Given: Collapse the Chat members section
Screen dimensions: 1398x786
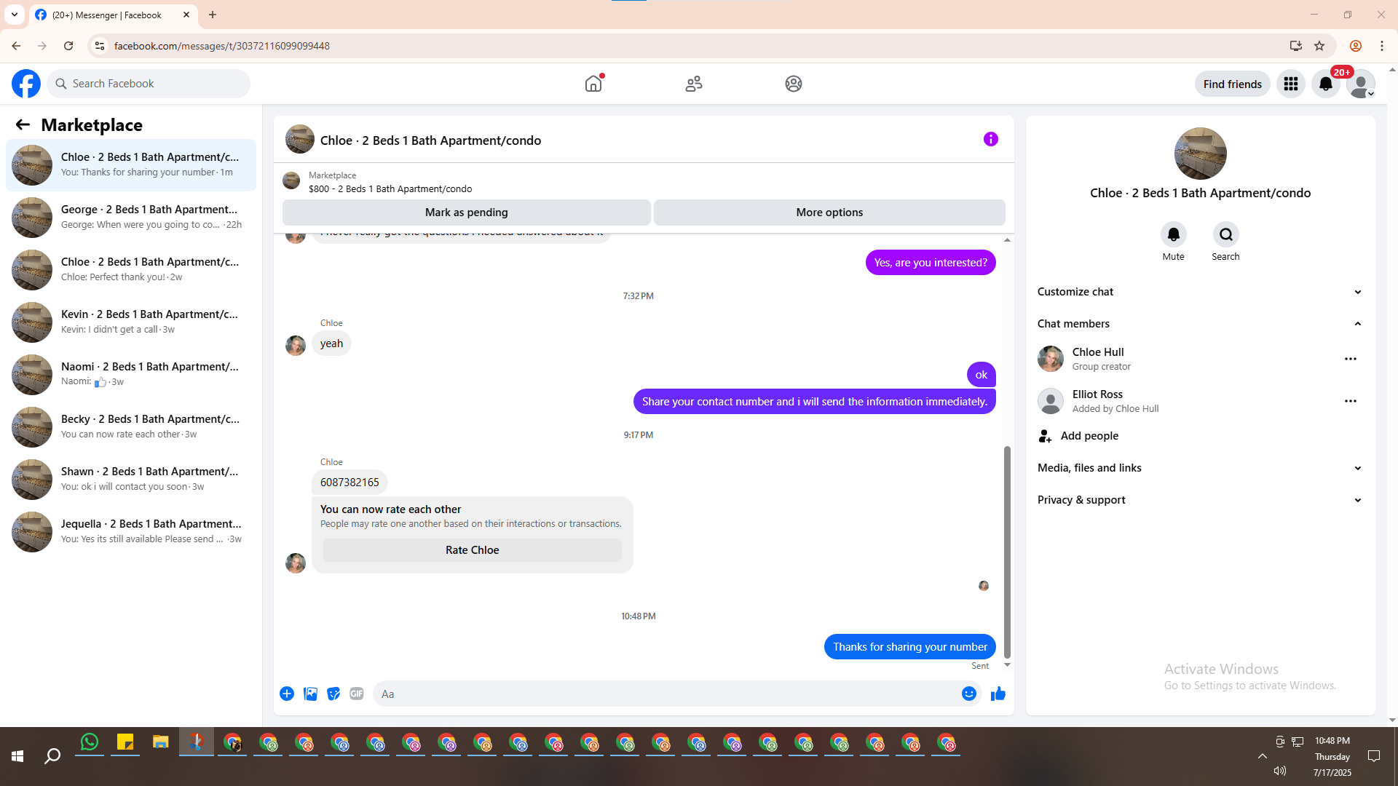Looking at the screenshot, I should (x=1200, y=324).
